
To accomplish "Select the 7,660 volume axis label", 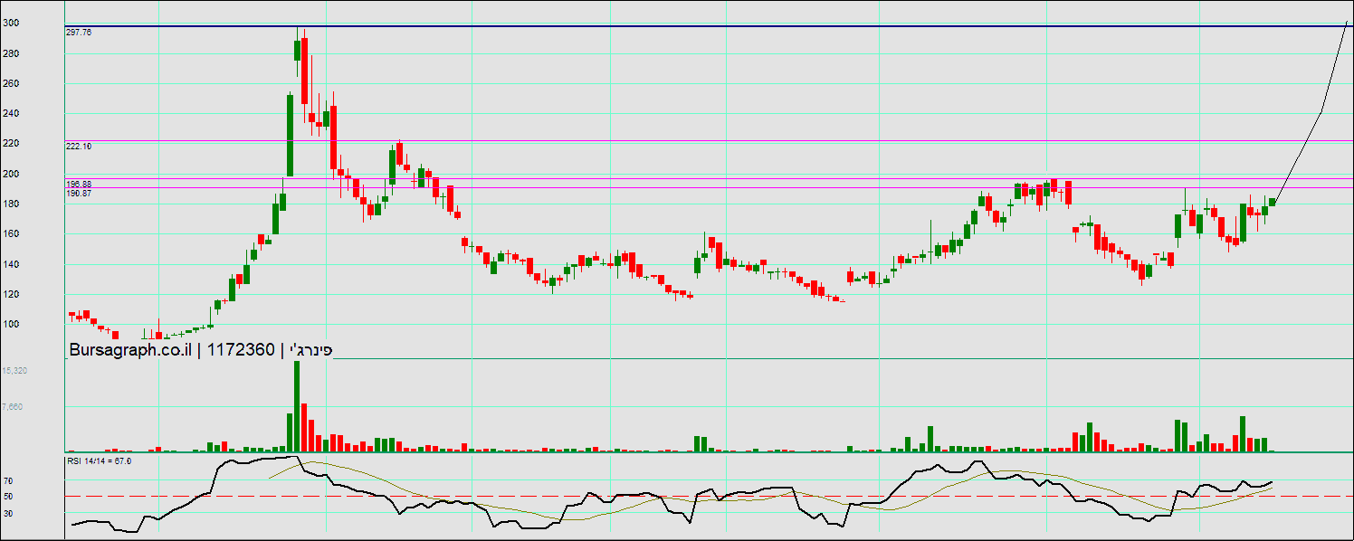I will [13, 407].
